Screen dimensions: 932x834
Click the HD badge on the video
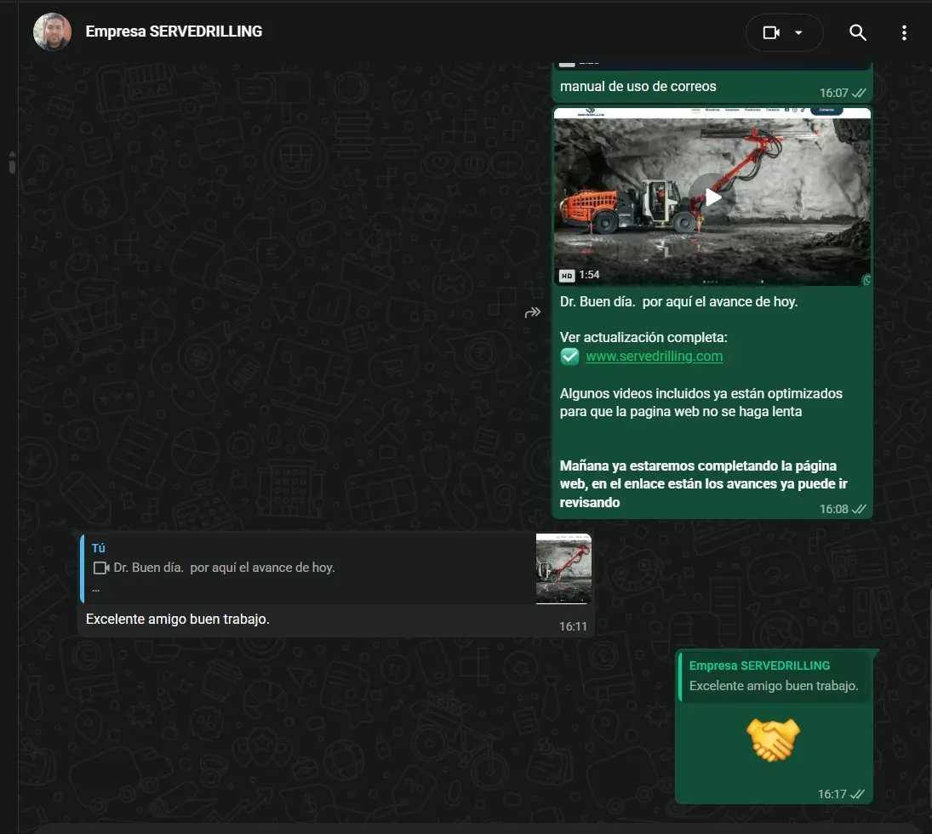(567, 275)
